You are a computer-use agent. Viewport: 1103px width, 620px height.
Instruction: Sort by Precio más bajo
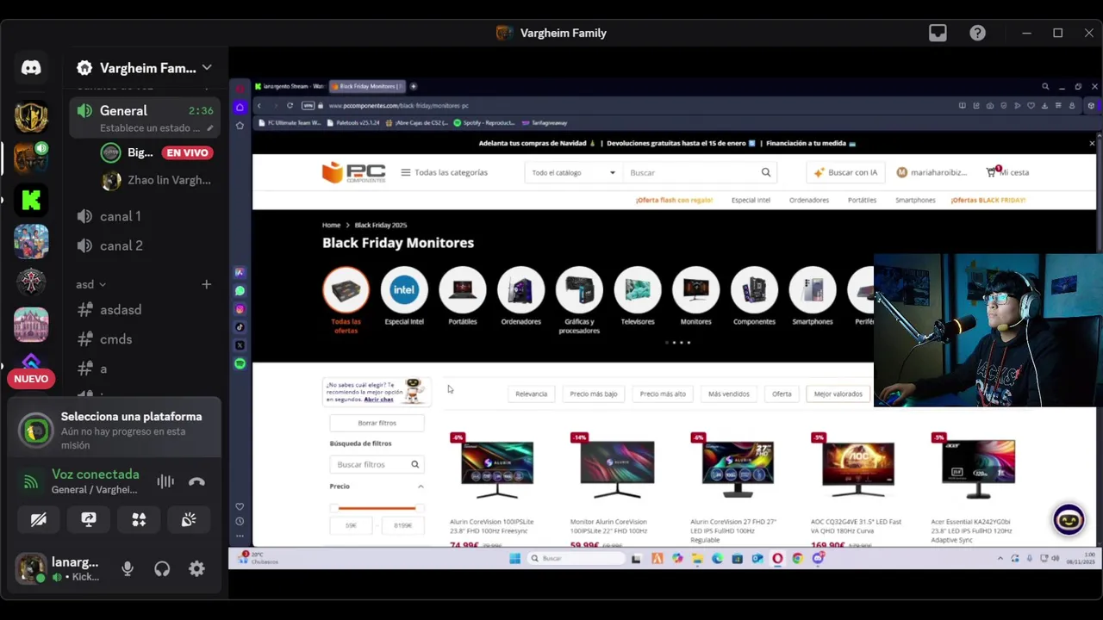coord(594,394)
